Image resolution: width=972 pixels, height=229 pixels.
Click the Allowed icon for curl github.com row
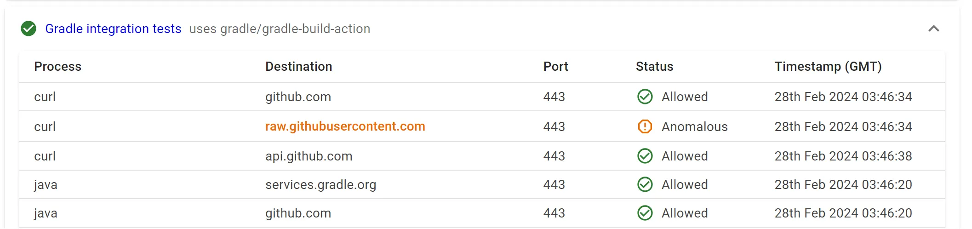click(x=645, y=97)
